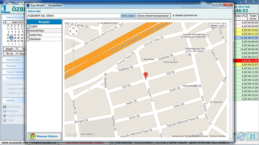Select day 19 in calendar
This screenshot has height=145, width=259.
tap(15, 38)
